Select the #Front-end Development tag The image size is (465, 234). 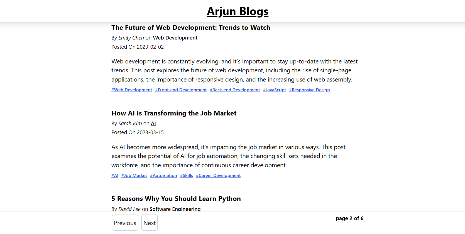[181, 90]
